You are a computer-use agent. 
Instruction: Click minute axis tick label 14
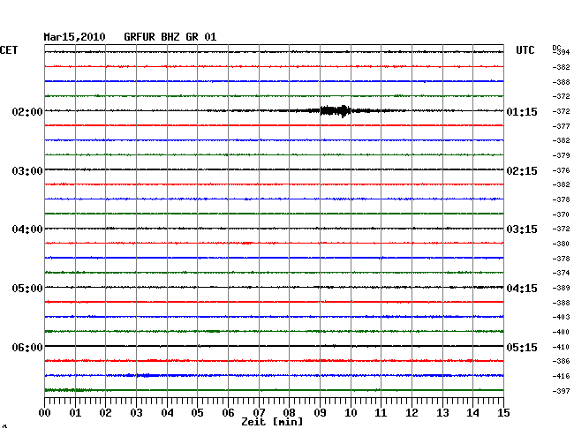point(472,412)
